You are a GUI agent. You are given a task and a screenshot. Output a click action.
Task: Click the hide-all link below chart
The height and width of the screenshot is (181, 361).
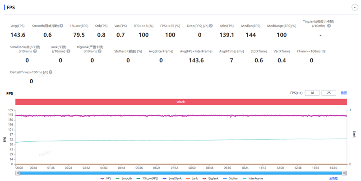point(333,178)
